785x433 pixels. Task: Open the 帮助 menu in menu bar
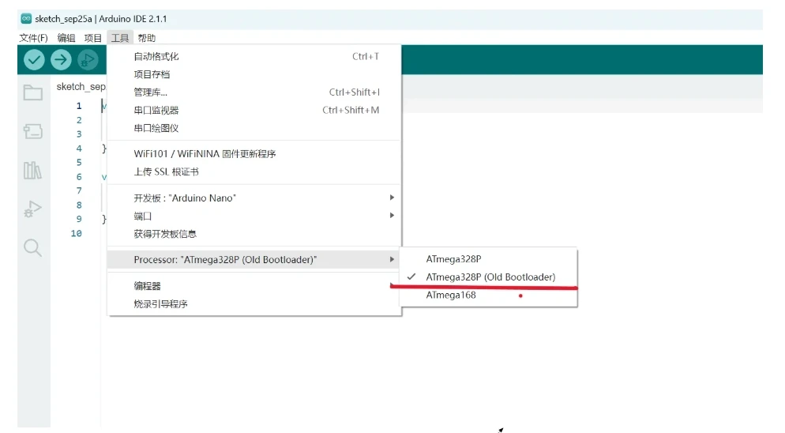146,38
